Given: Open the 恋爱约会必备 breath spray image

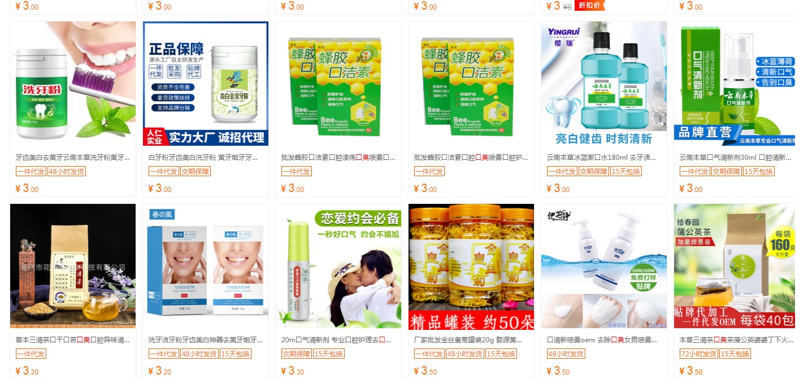Looking at the screenshot, I should [x=338, y=266].
